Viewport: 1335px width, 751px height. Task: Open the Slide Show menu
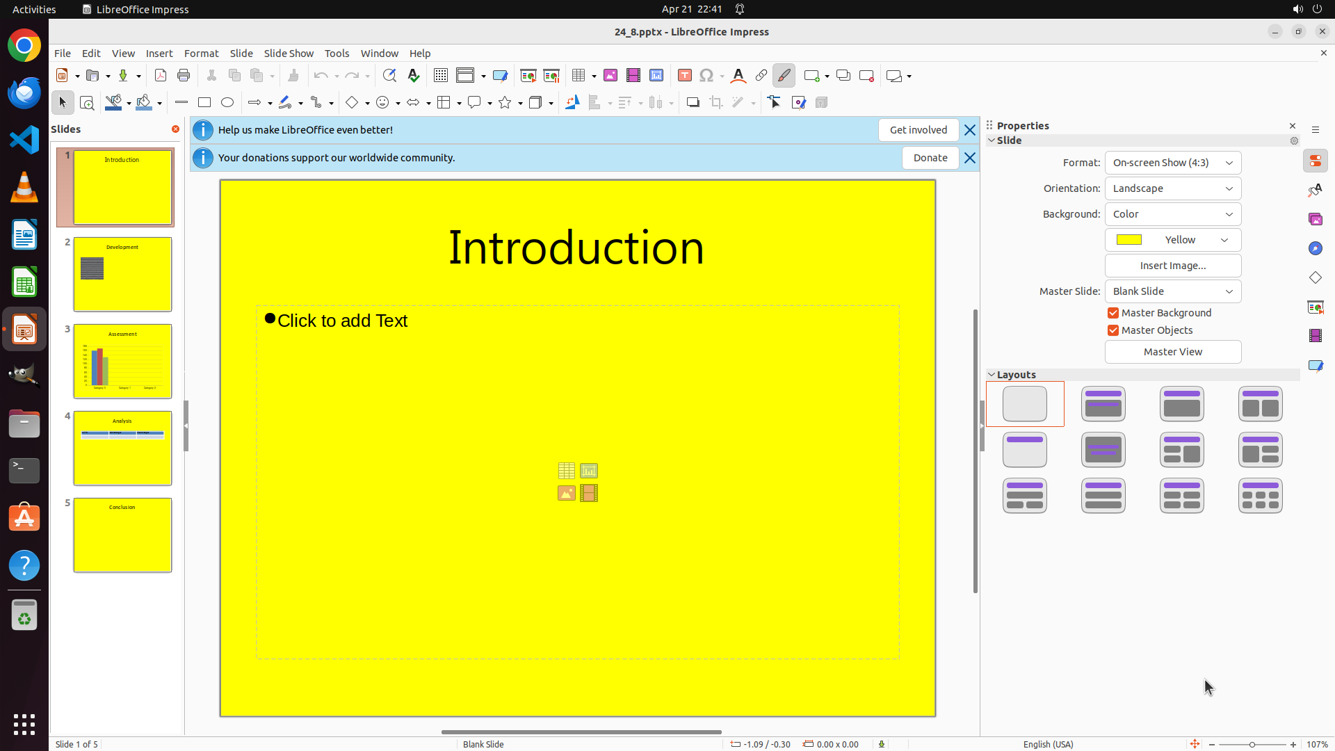pyautogui.click(x=289, y=54)
